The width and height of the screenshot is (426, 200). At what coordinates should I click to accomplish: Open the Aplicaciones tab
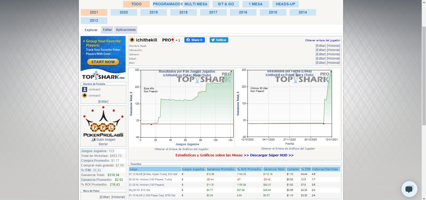pyautogui.click(x=126, y=30)
